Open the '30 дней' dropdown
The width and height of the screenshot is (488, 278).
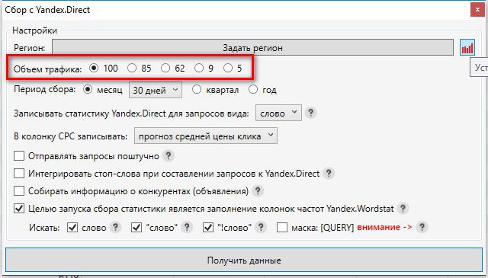pyautogui.click(x=156, y=90)
